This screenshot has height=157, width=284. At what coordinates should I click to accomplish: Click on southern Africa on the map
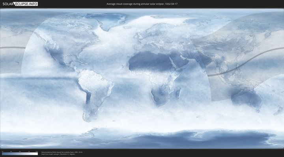[160, 96]
